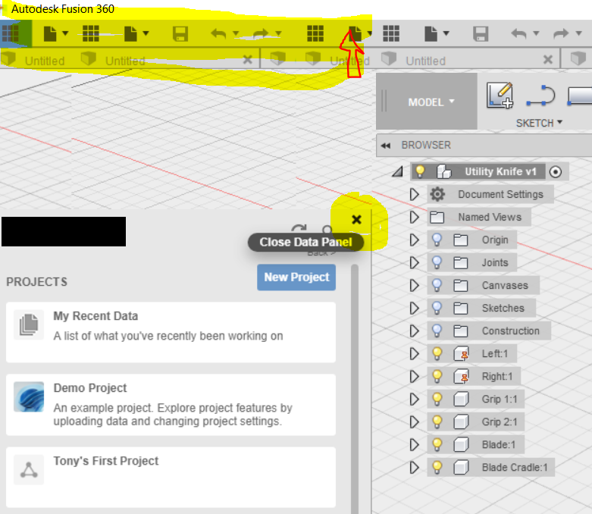592x514 pixels.
Task: Click the component cube icon for Grip 2:1
Action: click(461, 422)
